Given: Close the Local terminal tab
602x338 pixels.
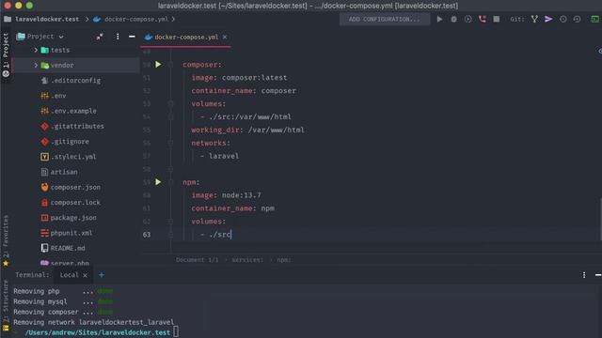Looking at the screenshot, I should 85,275.
